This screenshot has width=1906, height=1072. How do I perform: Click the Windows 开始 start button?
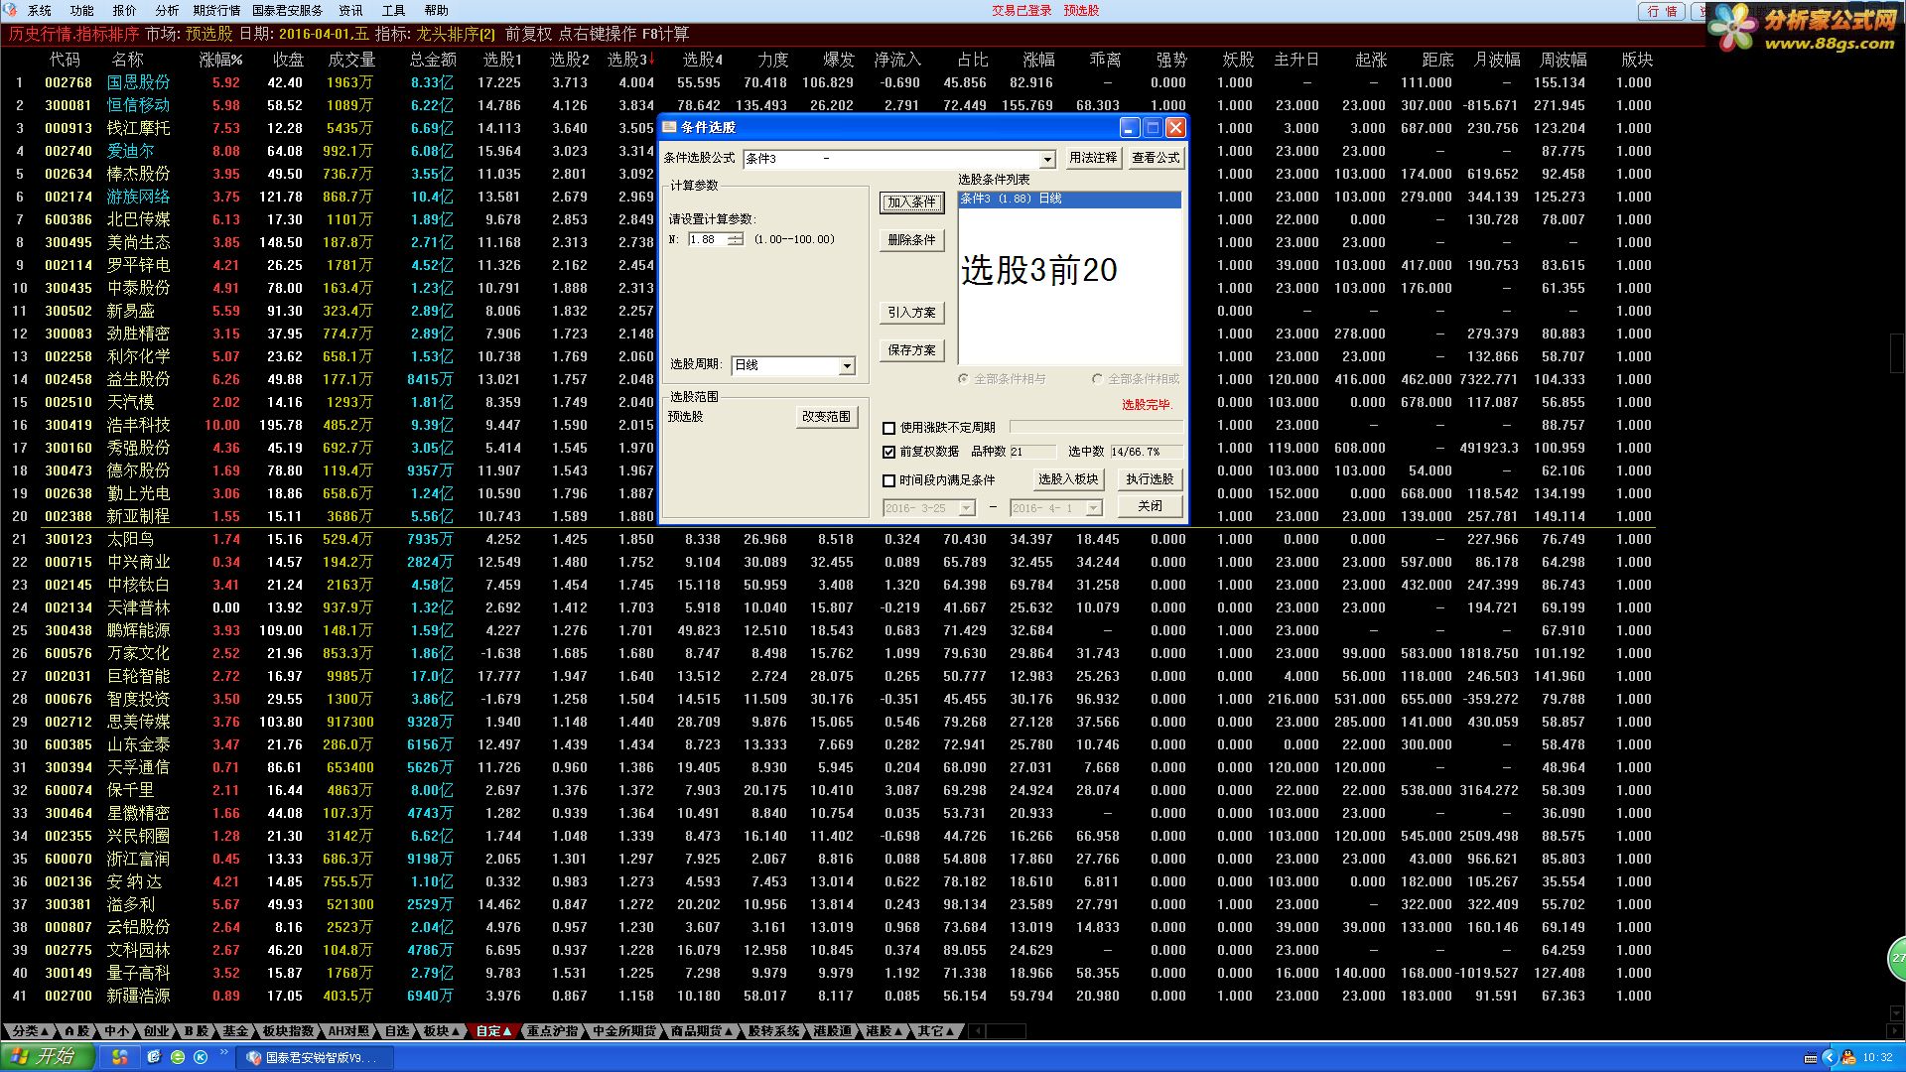point(47,1057)
